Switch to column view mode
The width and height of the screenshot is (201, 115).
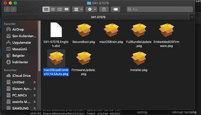[x=60, y=9]
